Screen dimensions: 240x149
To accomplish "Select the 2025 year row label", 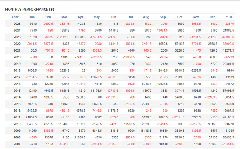I will pos(17,24).
